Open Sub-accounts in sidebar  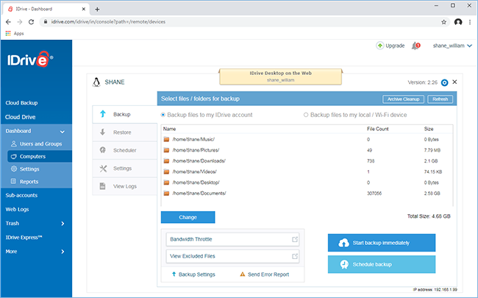coord(21,195)
